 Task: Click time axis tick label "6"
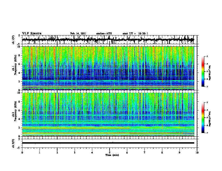click(127, 153)
